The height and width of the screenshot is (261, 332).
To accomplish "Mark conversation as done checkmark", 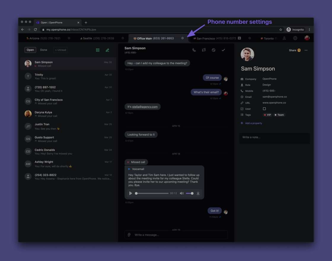I will pyautogui.click(x=223, y=50).
